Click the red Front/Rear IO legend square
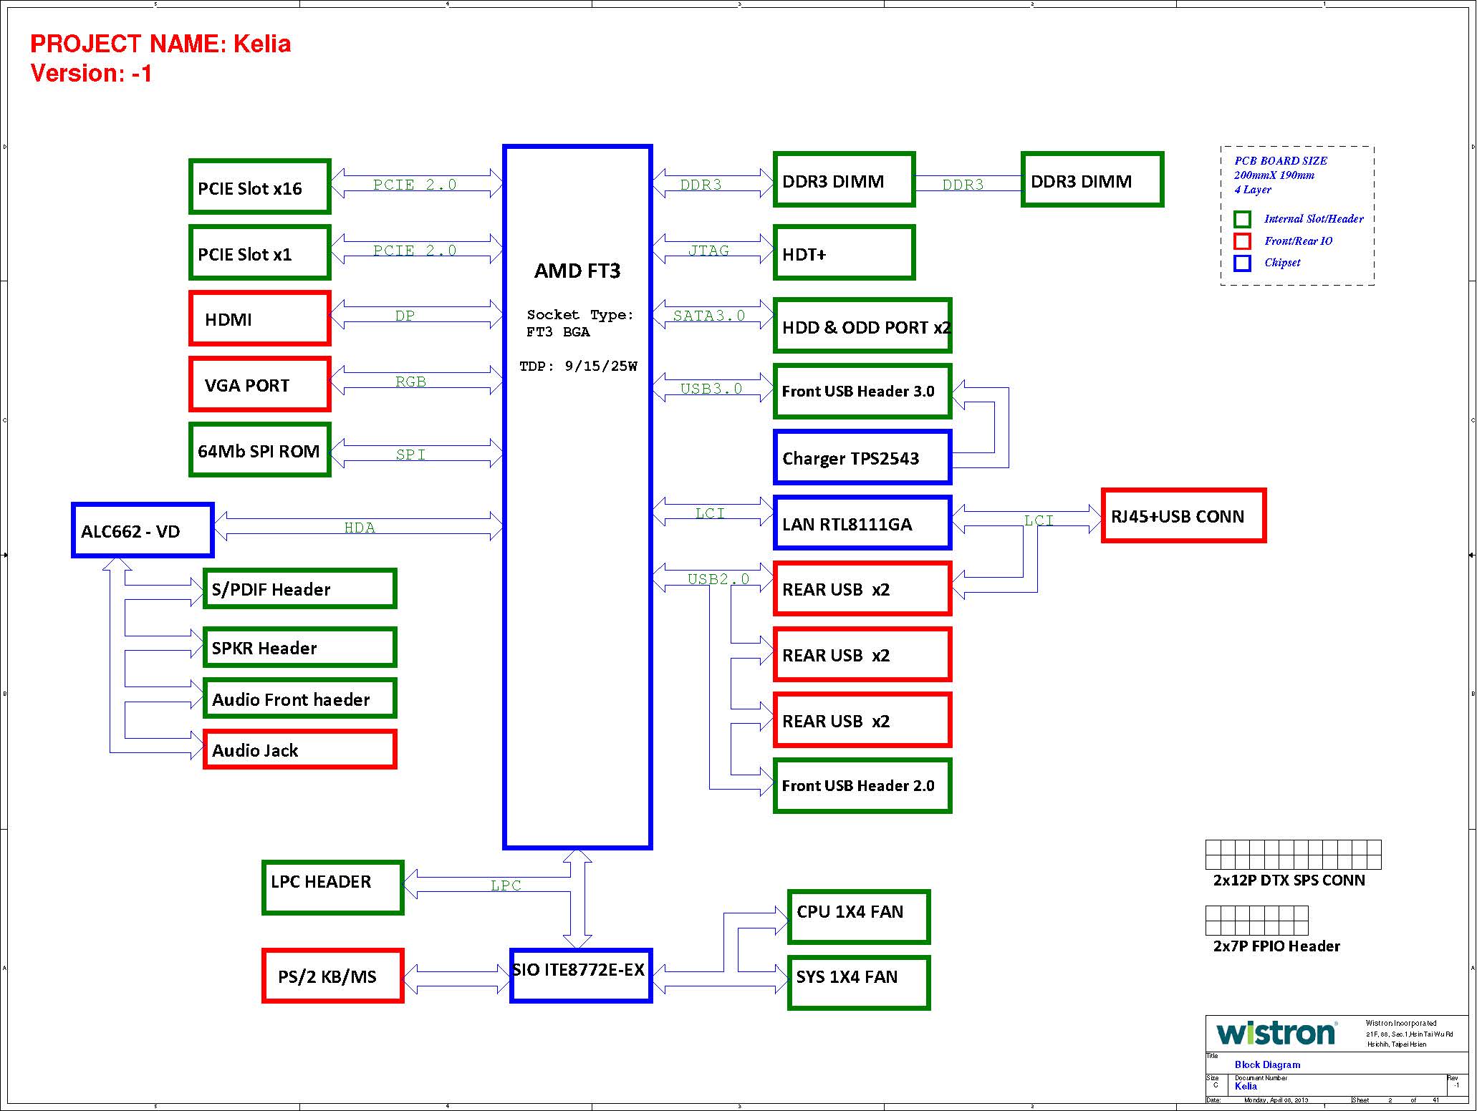 point(1242,241)
